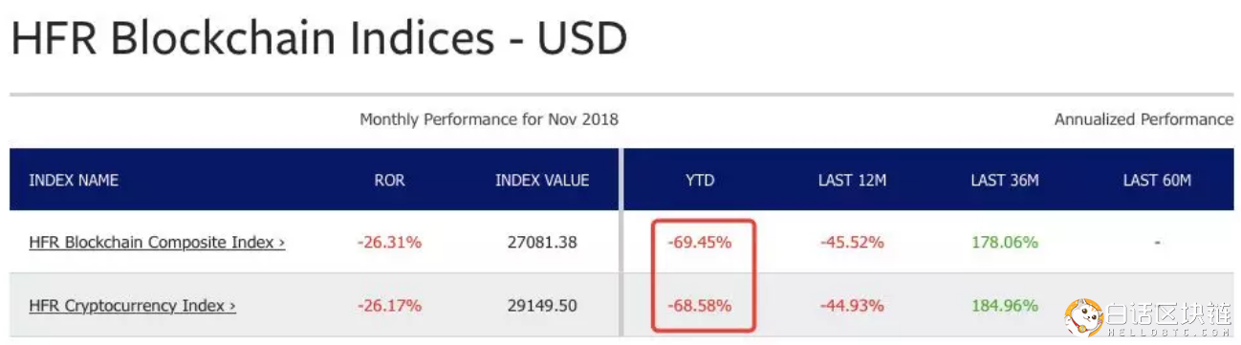Image resolution: width=1241 pixels, height=345 pixels.
Task: Click the LAST 12M column header
Action: pyautogui.click(x=852, y=180)
